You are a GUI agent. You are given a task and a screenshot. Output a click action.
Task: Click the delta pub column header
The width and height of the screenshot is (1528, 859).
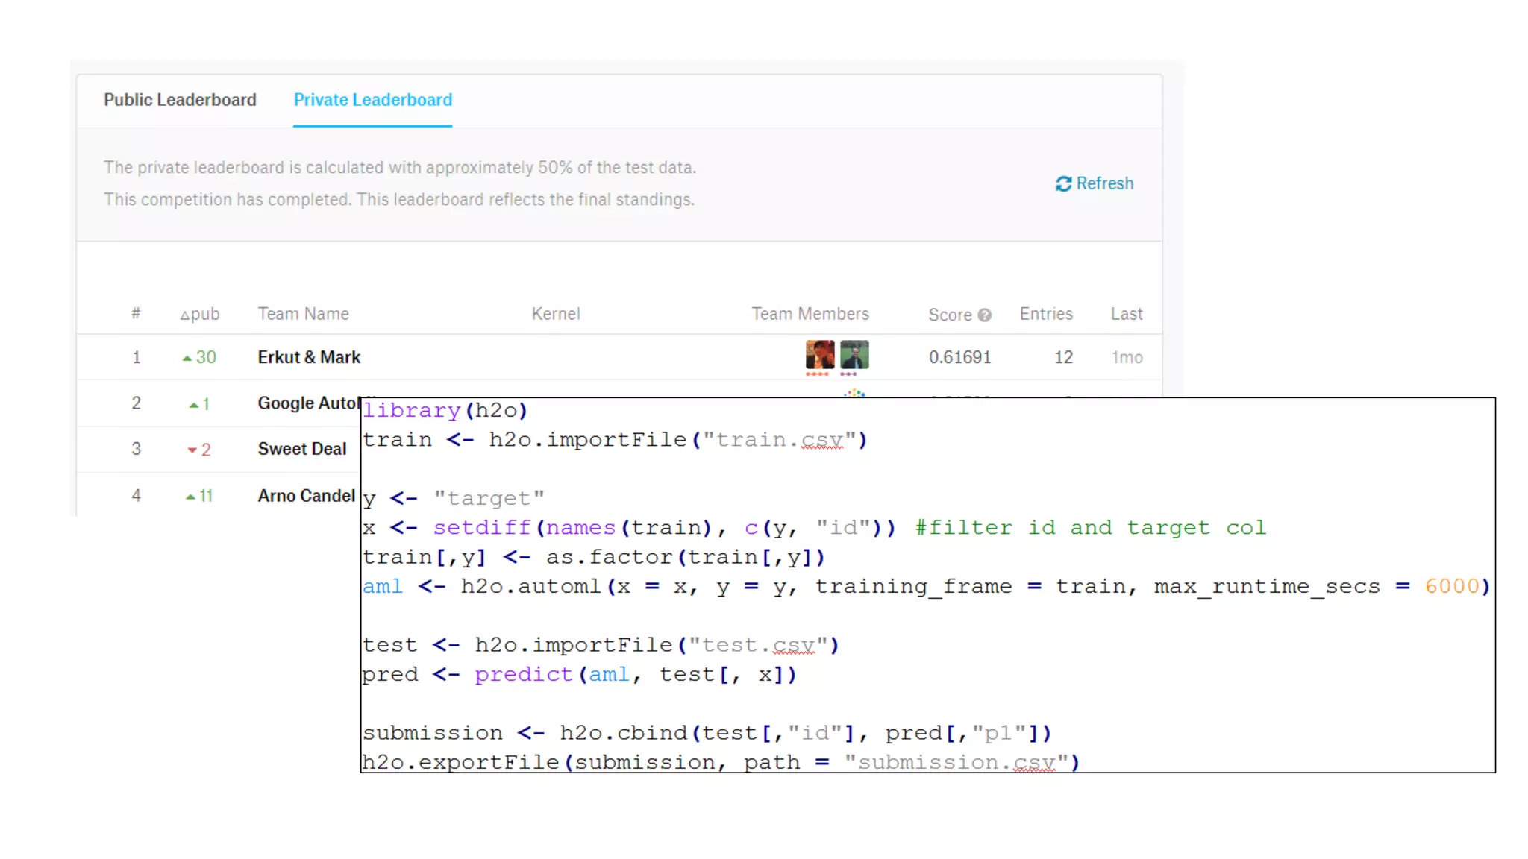pos(200,315)
